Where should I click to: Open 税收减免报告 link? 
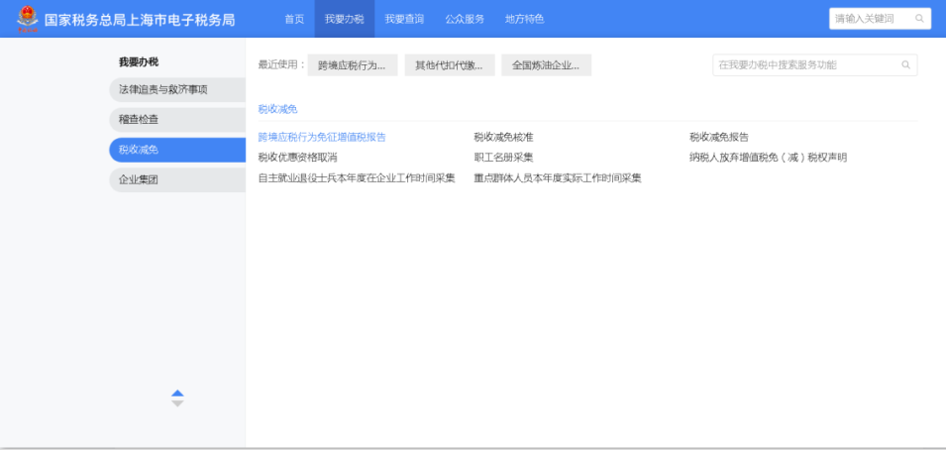(x=719, y=137)
